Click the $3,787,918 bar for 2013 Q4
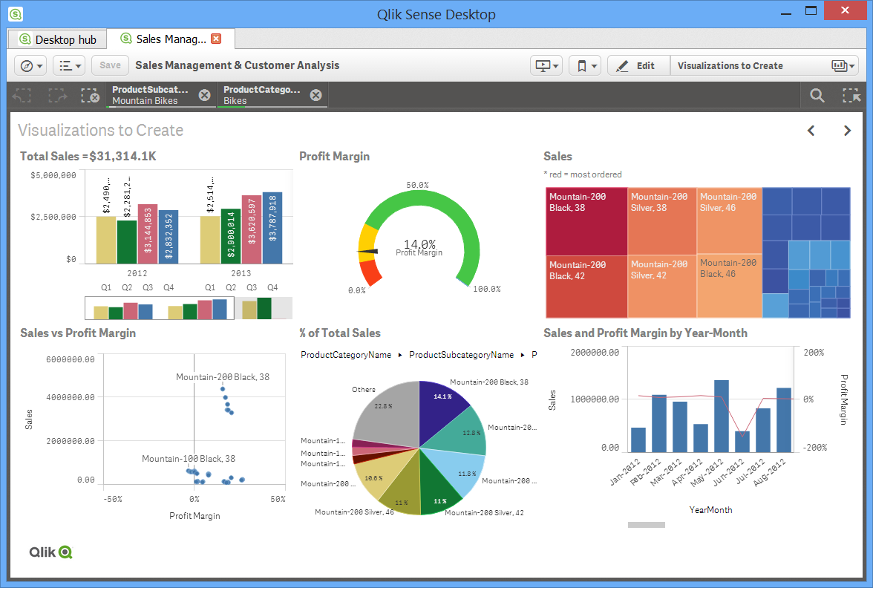This screenshot has width=873, height=614. tap(272, 228)
